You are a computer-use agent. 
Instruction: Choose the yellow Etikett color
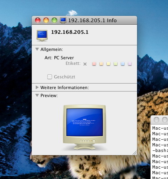point(108,64)
